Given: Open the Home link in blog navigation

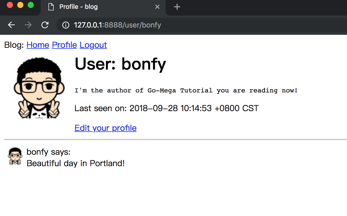Looking at the screenshot, I should 38,45.
